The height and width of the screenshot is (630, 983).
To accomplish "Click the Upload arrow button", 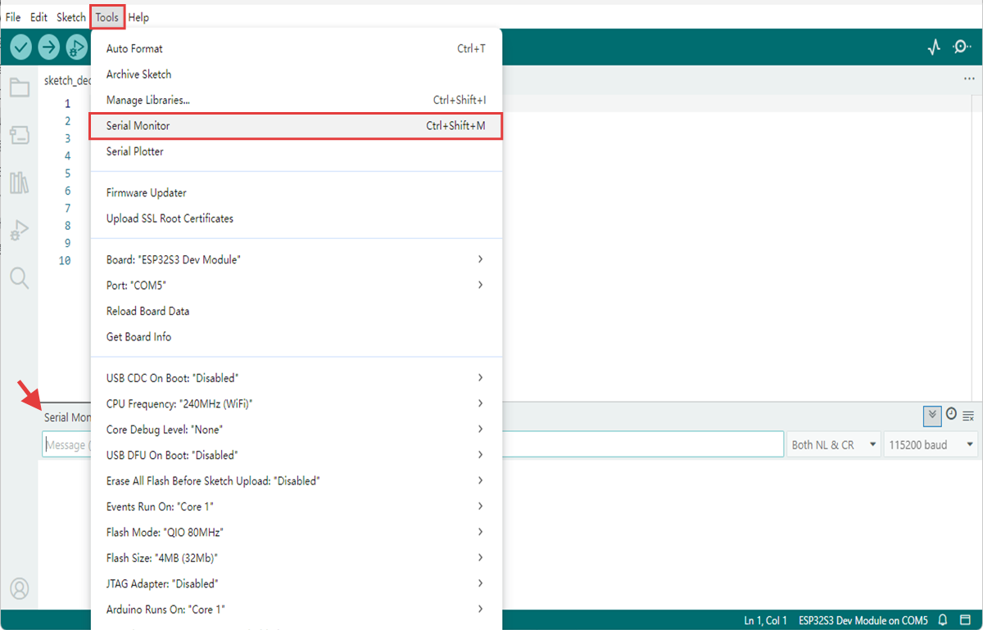I will [49, 47].
